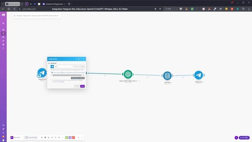
Task: Go back in browser navigation
Action: (x=3, y=9)
